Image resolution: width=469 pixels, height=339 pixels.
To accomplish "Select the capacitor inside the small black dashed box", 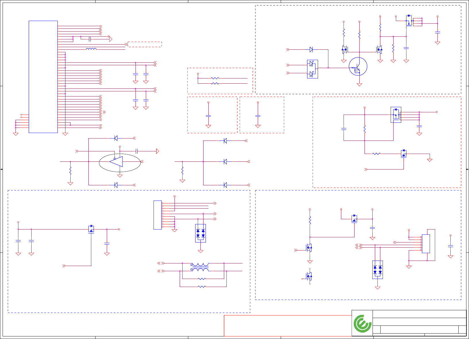I will [x=258, y=116].
